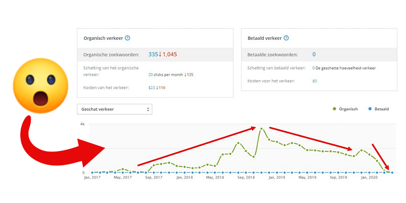
Task: Select the Betaald verkeer heading
Action: 265,38
